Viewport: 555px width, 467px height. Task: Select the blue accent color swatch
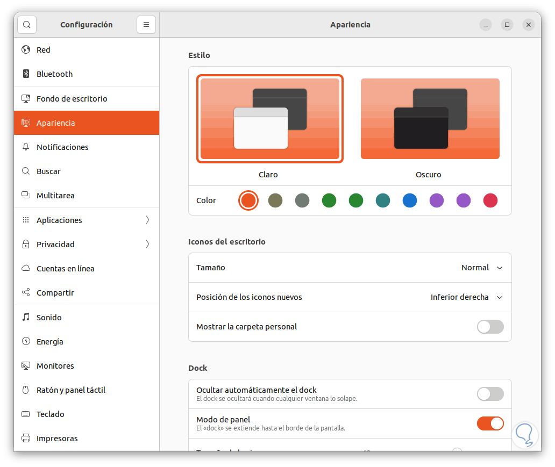pos(410,200)
